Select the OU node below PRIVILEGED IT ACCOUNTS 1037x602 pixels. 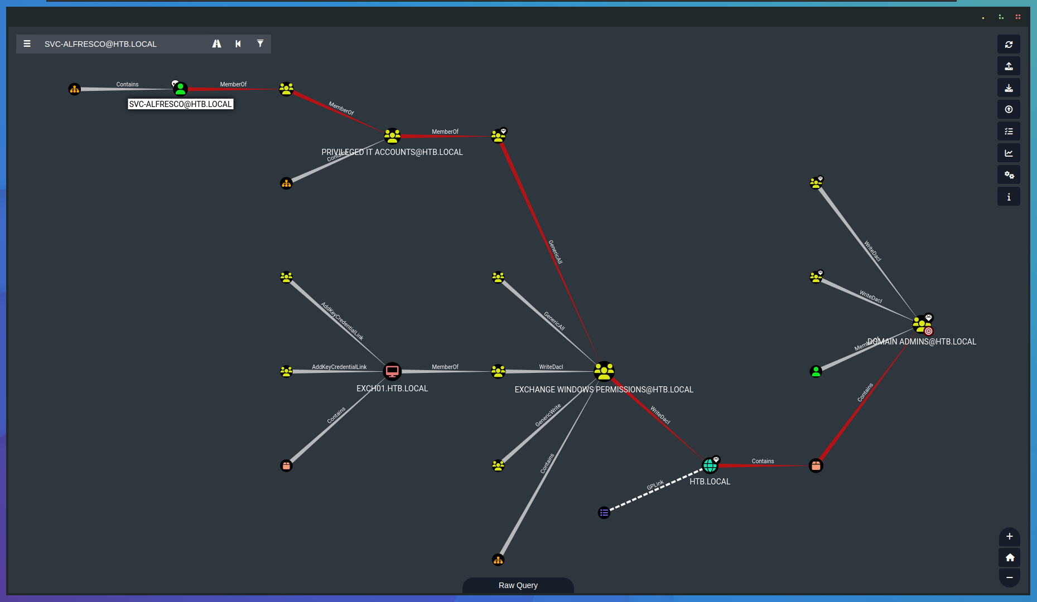tap(286, 183)
